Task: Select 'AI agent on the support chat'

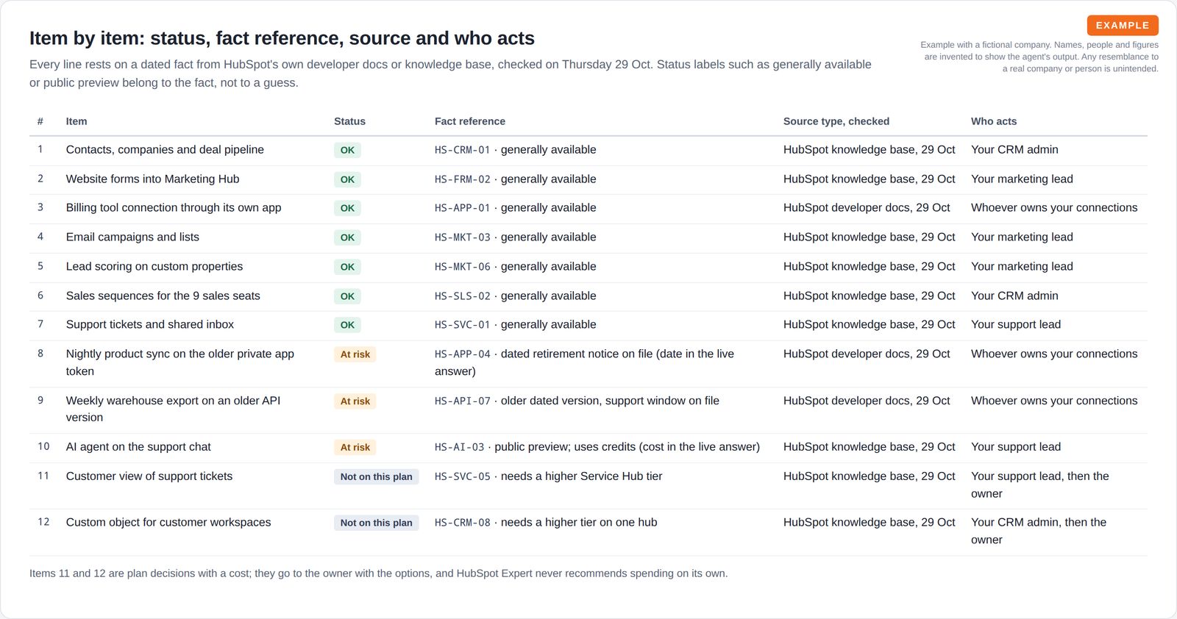Action: (x=138, y=447)
